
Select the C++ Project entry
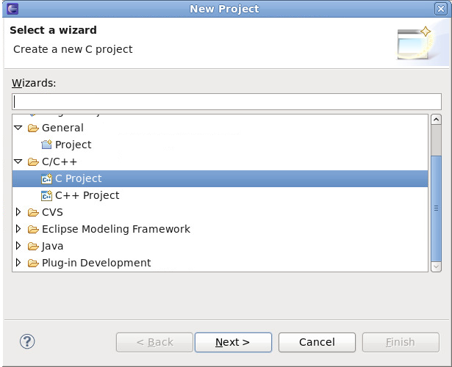(x=87, y=195)
